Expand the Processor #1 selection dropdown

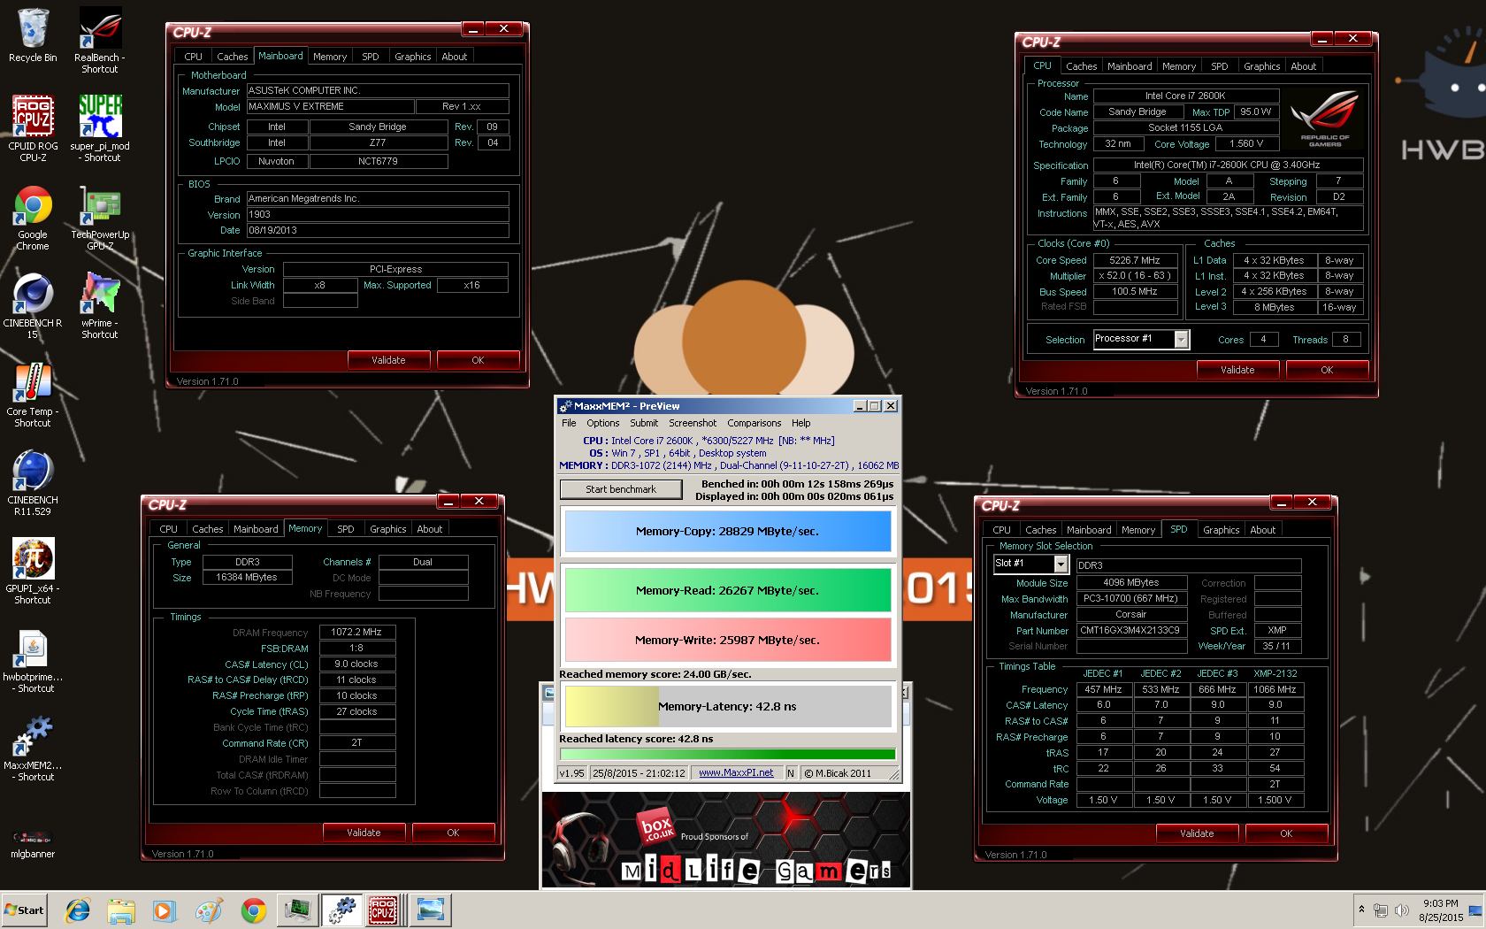pos(1181,340)
